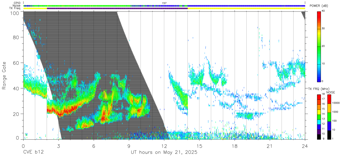This screenshot has width=343, height=158.
Task: Select the yellow 14 MHz swatch in the TX FRQ legend
Action: point(319,112)
